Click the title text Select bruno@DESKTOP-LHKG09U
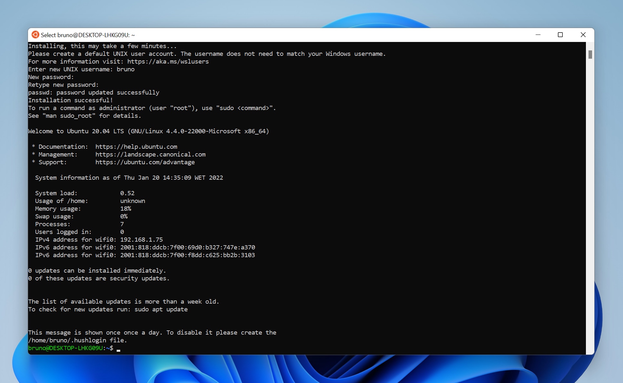623x383 pixels. [x=88, y=35]
